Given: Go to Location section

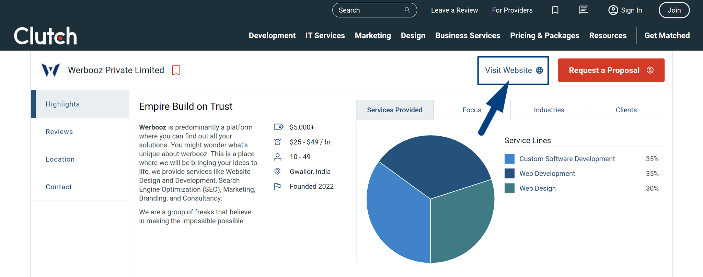Looking at the screenshot, I should click(x=60, y=159).
